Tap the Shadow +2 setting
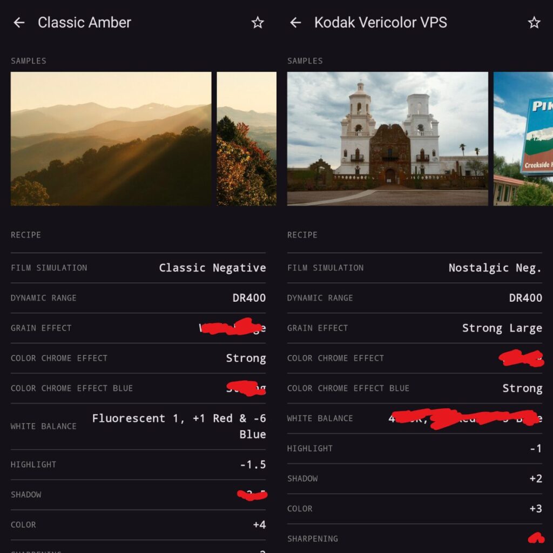The height and width of the screenshot is (553, 553). pyautogui.click(x=536, y=478)
